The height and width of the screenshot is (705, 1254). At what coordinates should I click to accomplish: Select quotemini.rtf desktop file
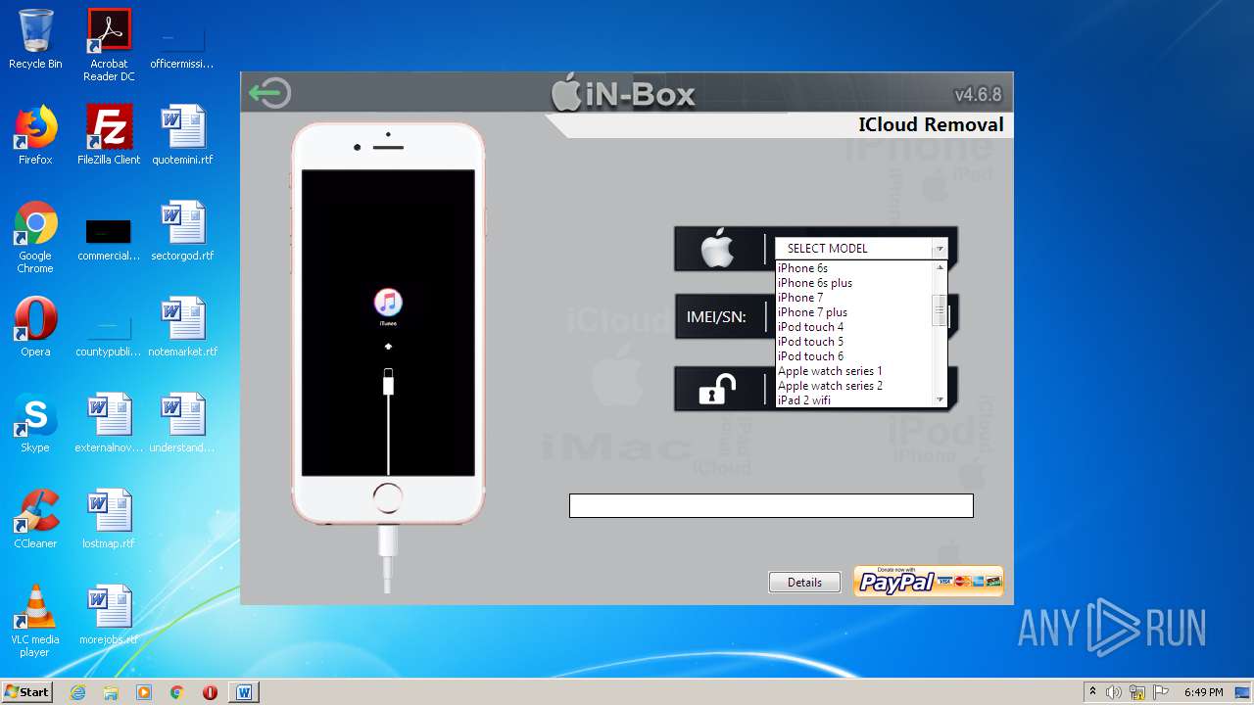[x=183, y=135]
